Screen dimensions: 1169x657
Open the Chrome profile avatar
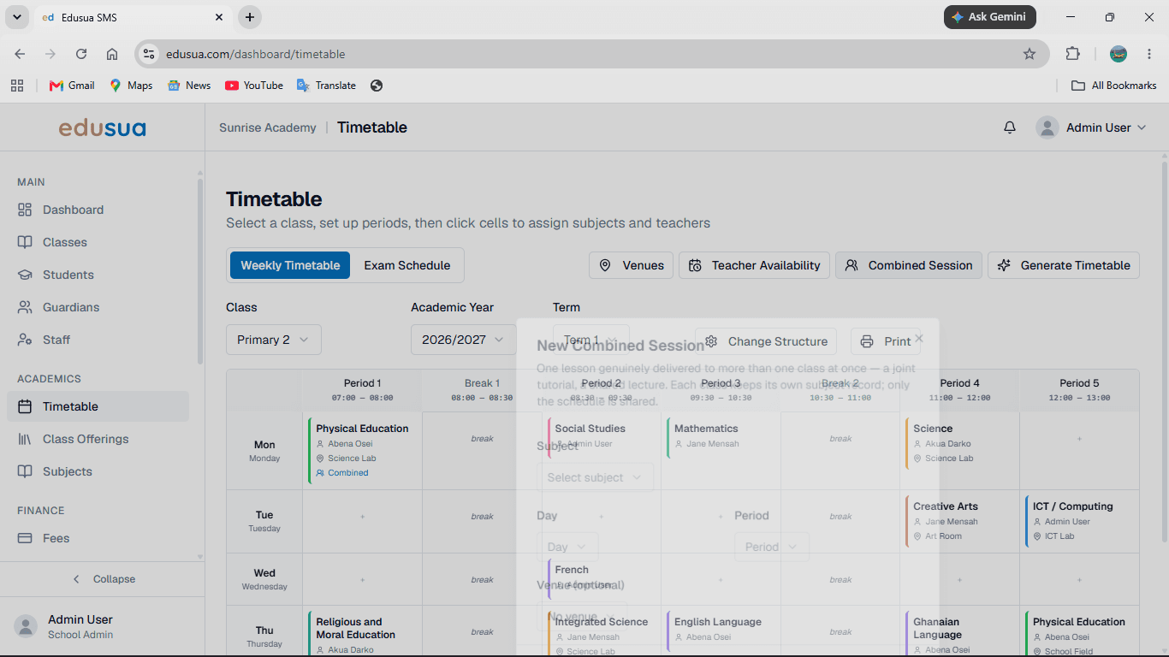click(x=1119, y=54)
